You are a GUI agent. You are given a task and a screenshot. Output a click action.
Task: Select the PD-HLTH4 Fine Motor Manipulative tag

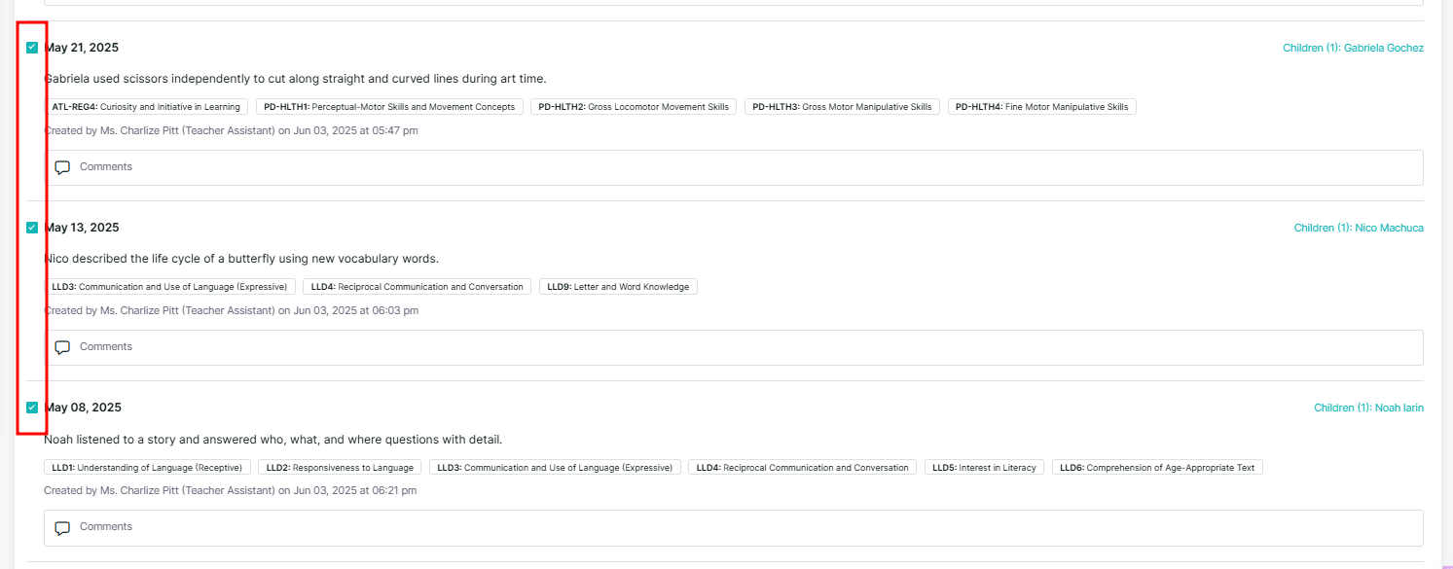(1041, 107)
